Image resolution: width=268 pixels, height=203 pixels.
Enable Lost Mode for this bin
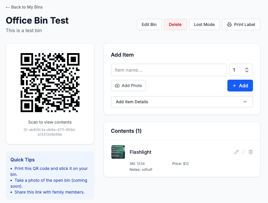(204, 24)
